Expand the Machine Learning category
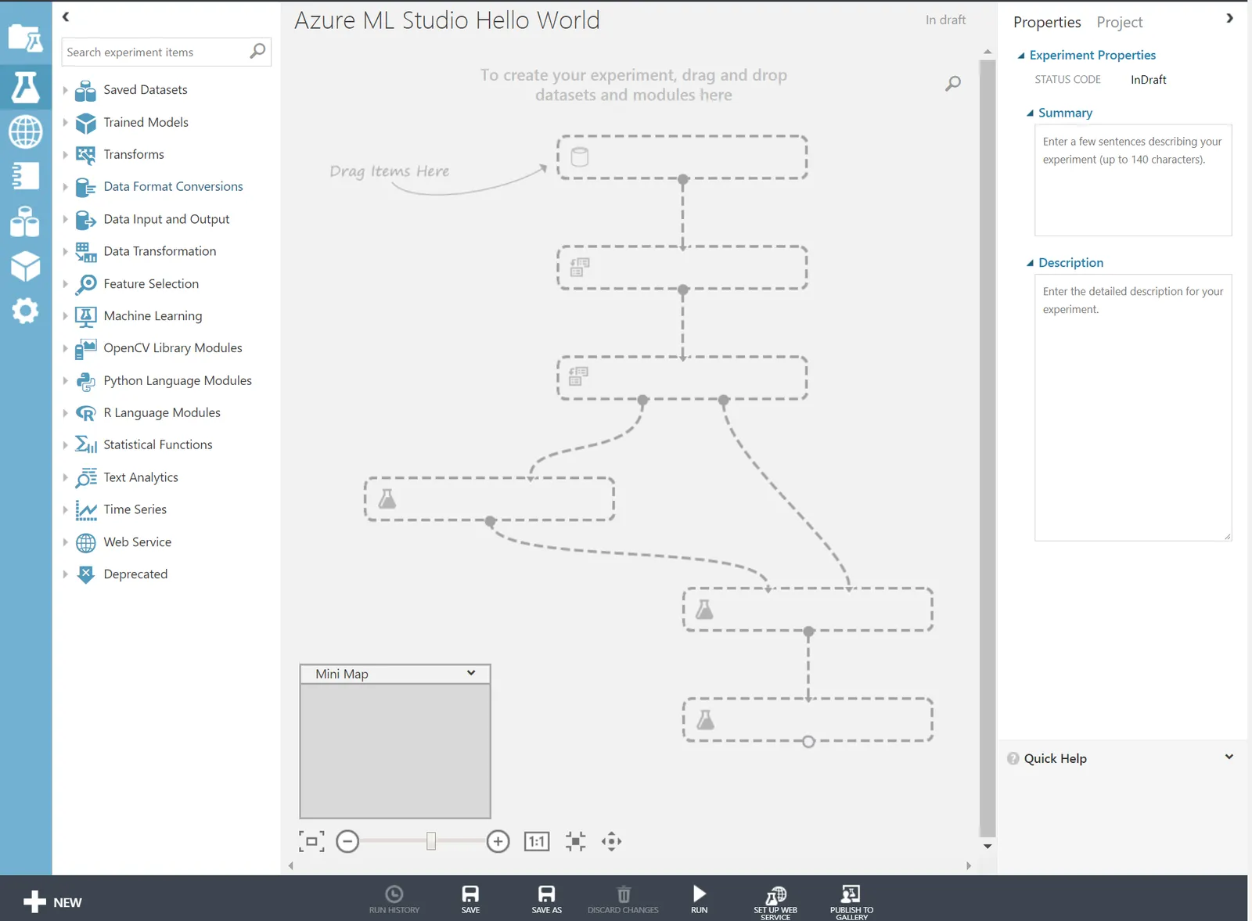The width and height of the screenshot is (1252, 921). click(x=66, y=316)
